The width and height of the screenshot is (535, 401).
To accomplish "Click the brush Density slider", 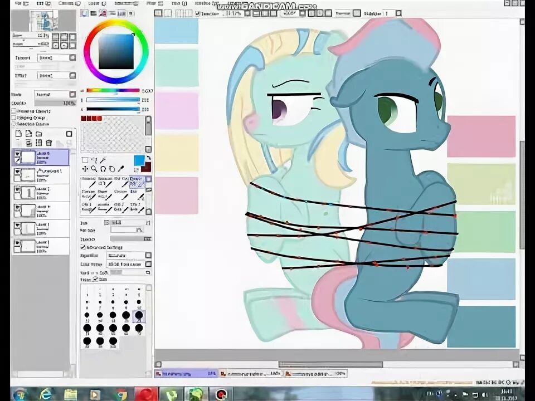I will point(130,239).
